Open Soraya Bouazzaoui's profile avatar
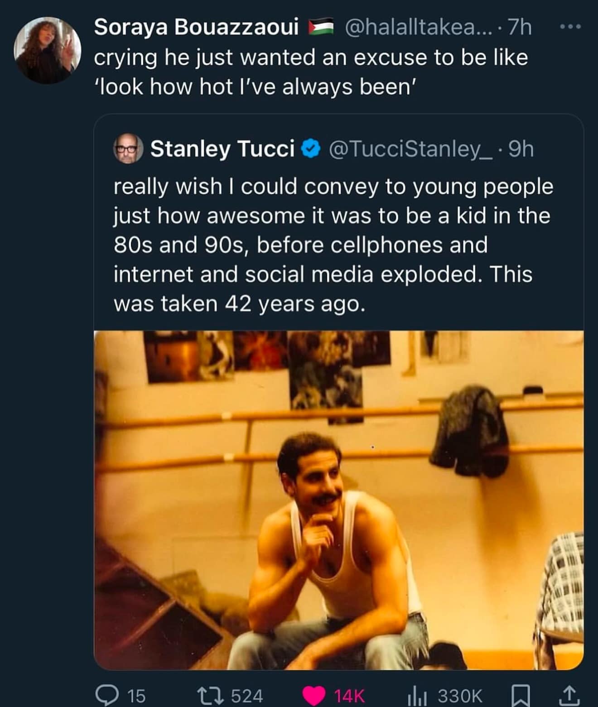Image resolution: width=598 pixels, height=707 pixels. 47,50
